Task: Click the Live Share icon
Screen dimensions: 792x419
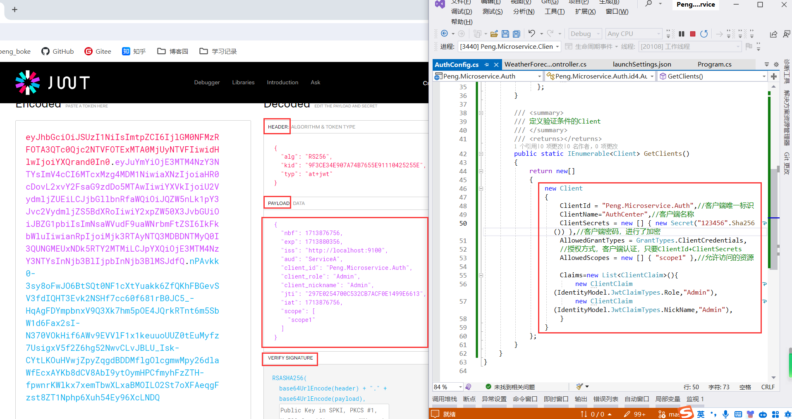Action: (773, 34)
